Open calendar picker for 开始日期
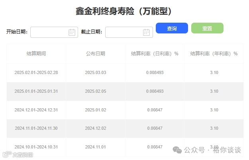The height and width of the screenshot is (160, 249). (x=72, y=32)
